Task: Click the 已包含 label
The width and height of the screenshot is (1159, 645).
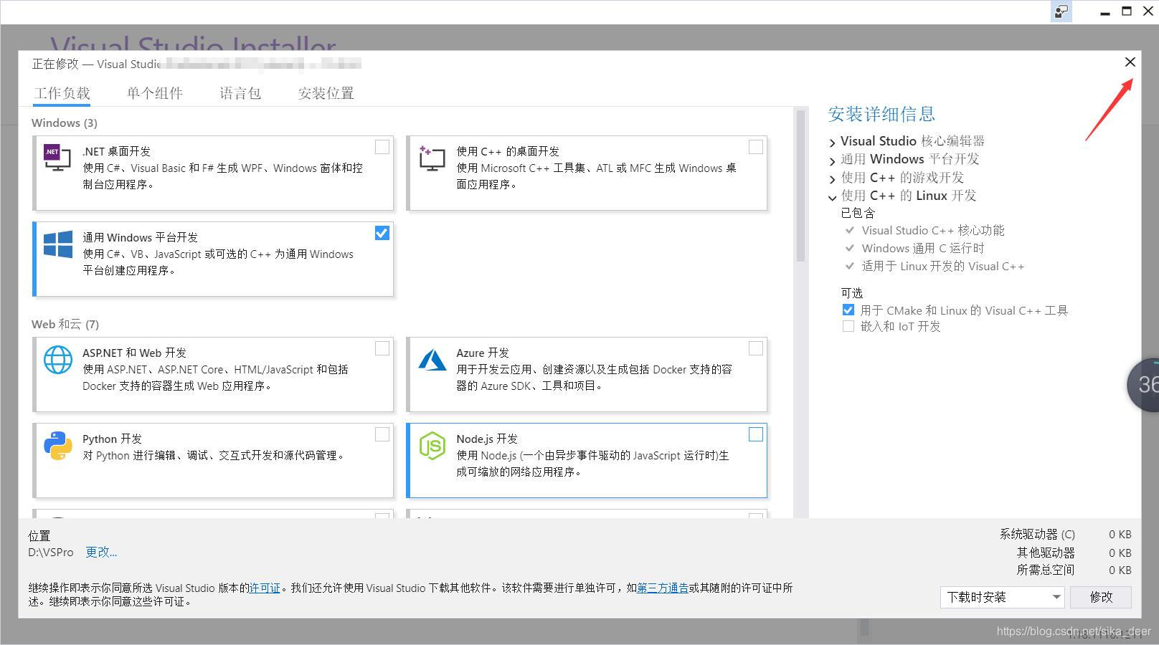Action: (x=858, y=213)
